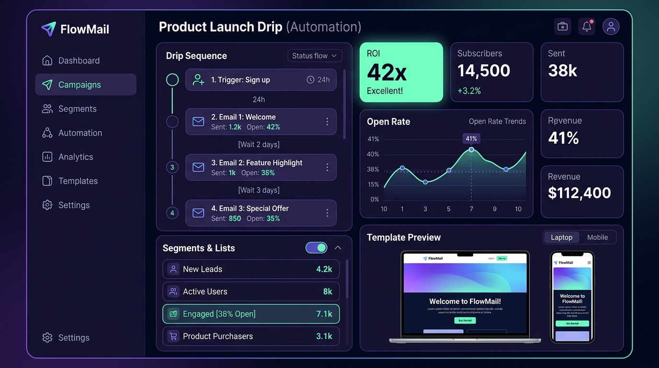The image size is (659, 368).
Task: Select Campaigns in the sidebar
Action: point(86,85)
